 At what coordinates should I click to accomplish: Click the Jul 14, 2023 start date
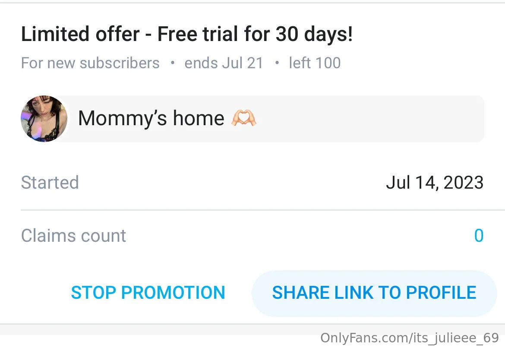[434, 183]
